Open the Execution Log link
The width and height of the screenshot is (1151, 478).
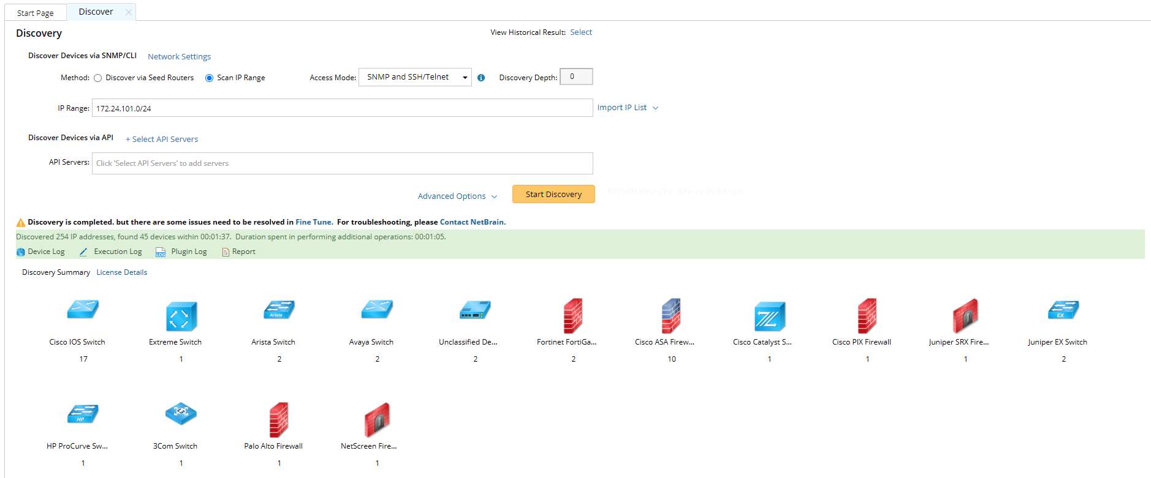(x=118, y=252)
